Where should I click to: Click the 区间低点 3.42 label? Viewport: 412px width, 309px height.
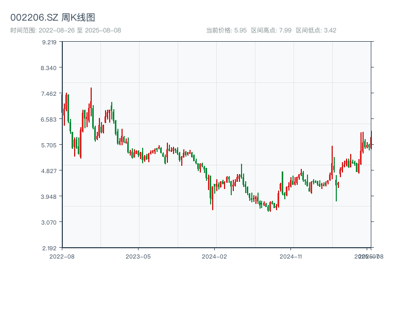click(316, 30)
